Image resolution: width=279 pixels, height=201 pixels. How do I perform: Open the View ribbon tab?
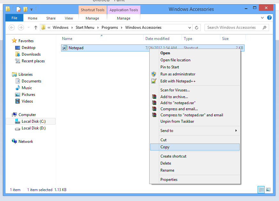point(69,18)
